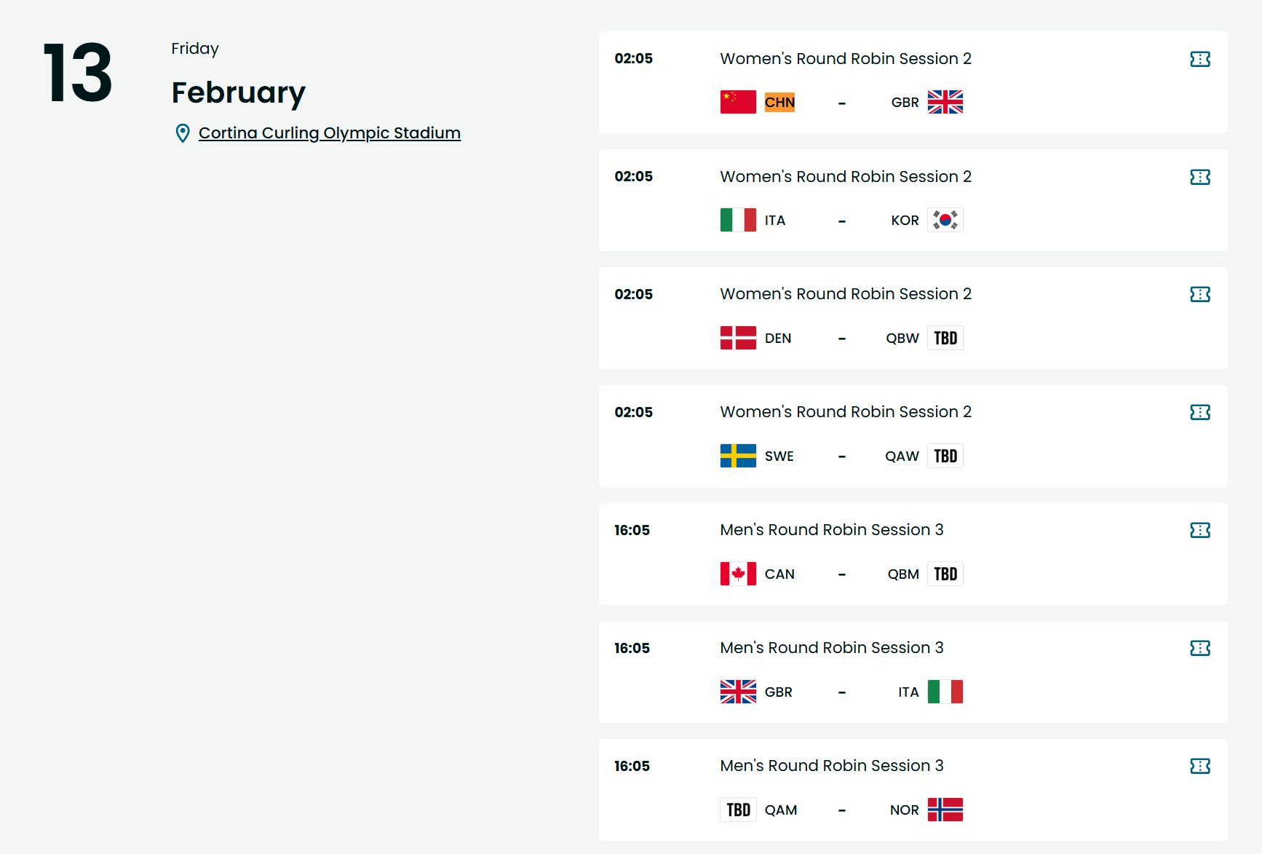Click ticket icon for Canada vs QBM match
1262x854 pixels.
pos(1199,530)
